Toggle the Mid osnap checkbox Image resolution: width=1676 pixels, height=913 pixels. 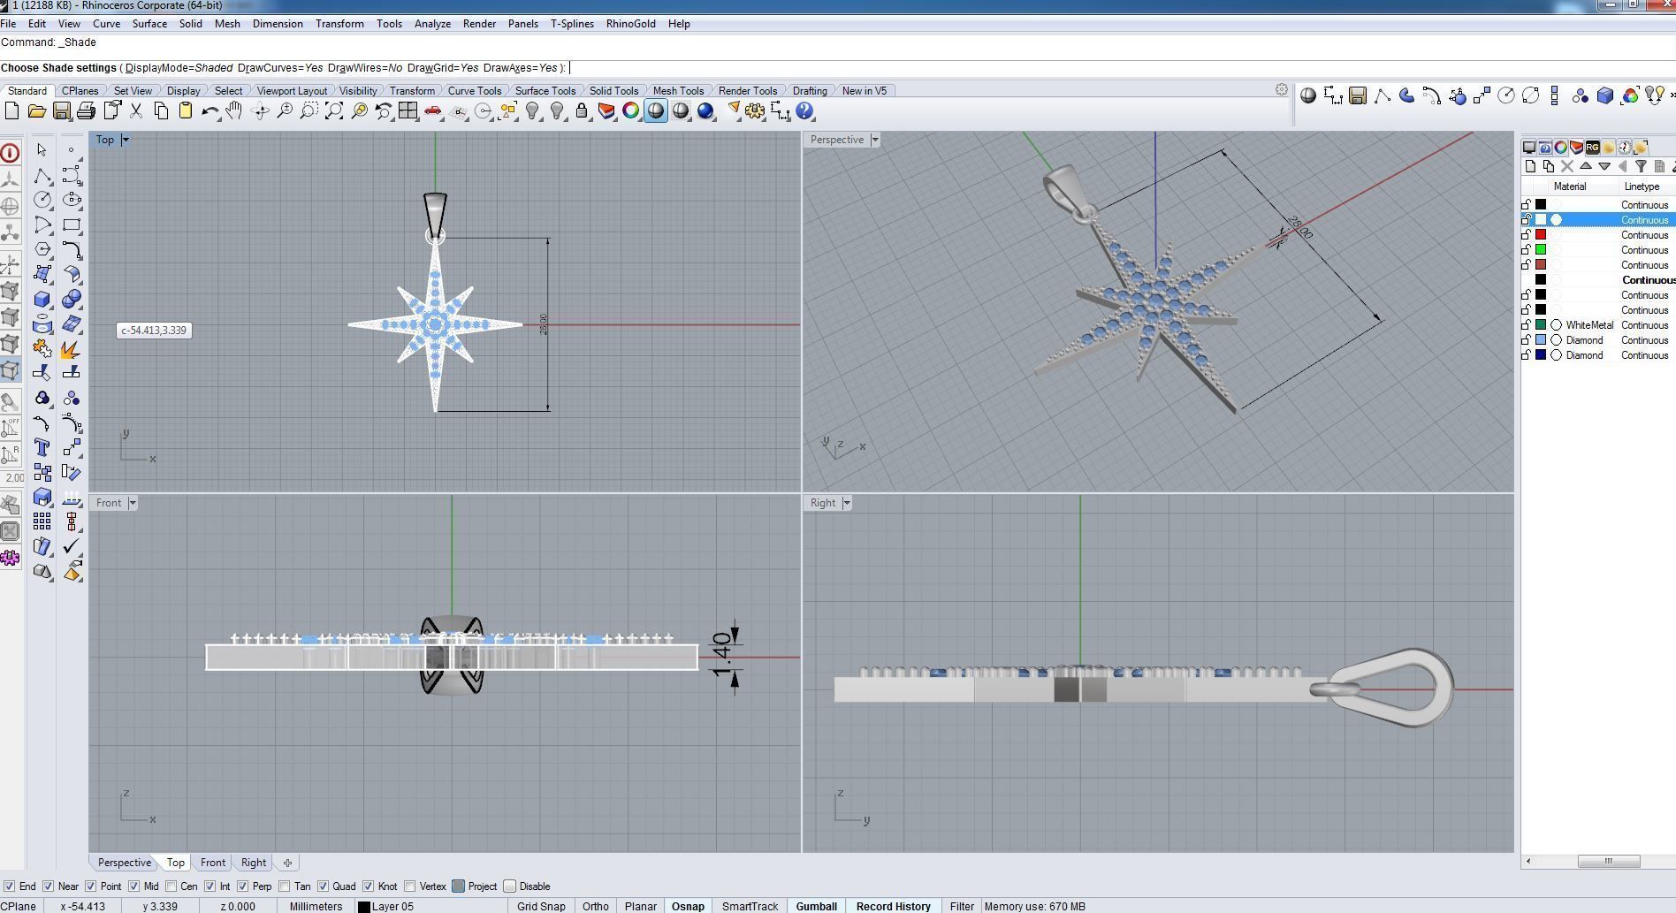133,886
